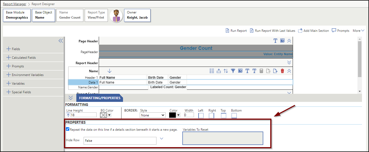Click the add page icon in Name section
The image size is (369, 152).
[275, 71]
